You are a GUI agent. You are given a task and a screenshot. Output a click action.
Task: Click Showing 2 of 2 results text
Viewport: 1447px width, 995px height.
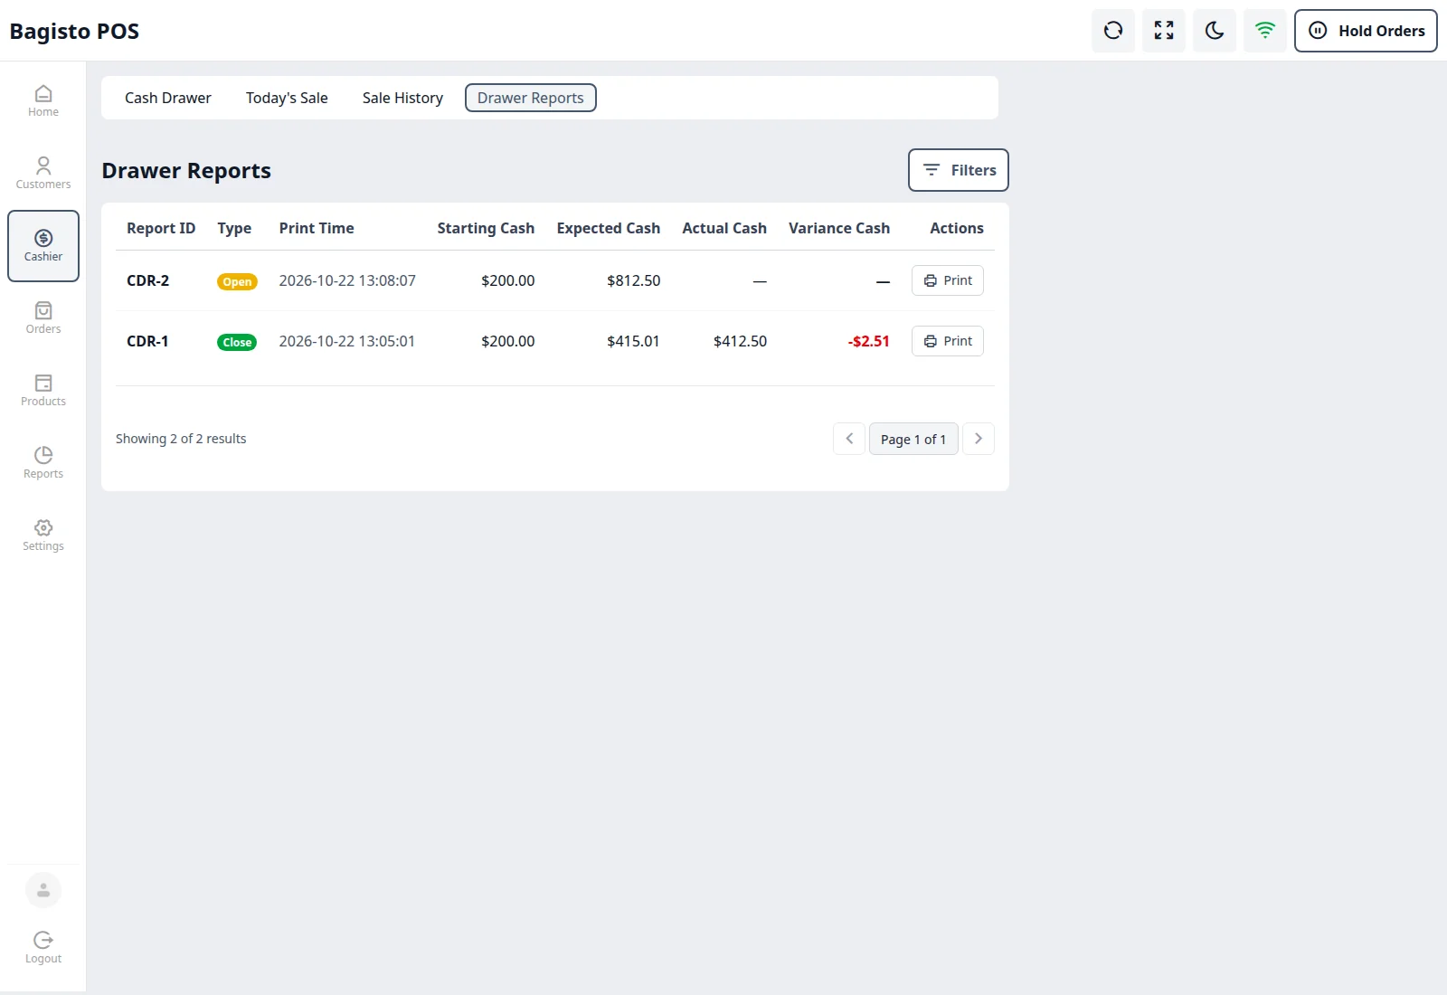tap(181, 439)
